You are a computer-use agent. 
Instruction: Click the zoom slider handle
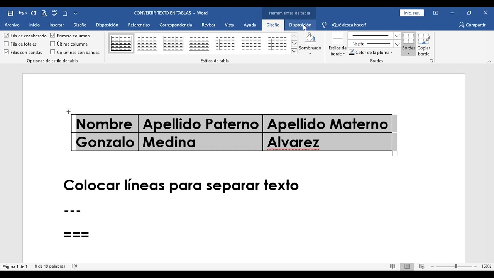pyautogui.click(x=456, y=266)
